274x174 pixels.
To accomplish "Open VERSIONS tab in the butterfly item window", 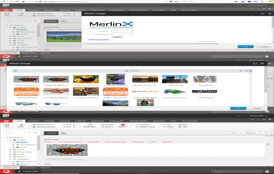I will click(98, 121).
